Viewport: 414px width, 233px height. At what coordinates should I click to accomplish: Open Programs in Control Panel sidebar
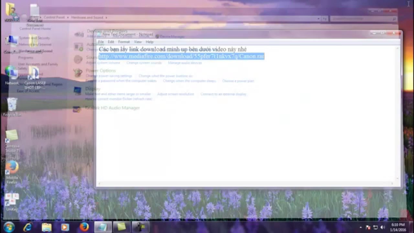[x=26, y=58]
